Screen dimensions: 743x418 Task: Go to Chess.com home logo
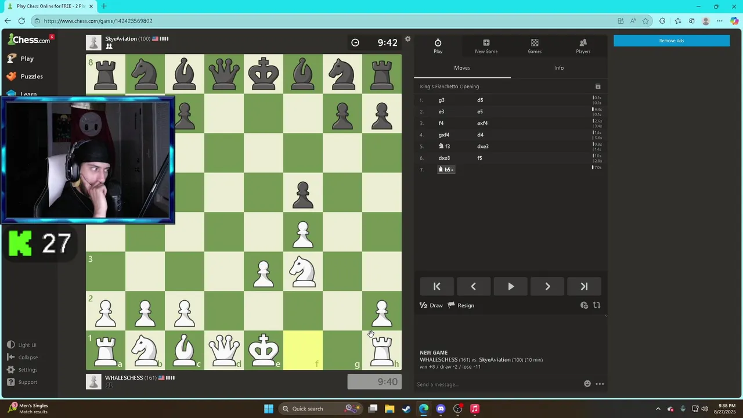pos(29,39)
